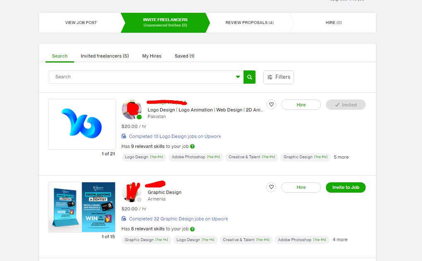Image resolution: width=422 pixels, height=261 pixels.
Task: Click the 'Graphic Design' freelancer title
Action: (x=164, y=192)
